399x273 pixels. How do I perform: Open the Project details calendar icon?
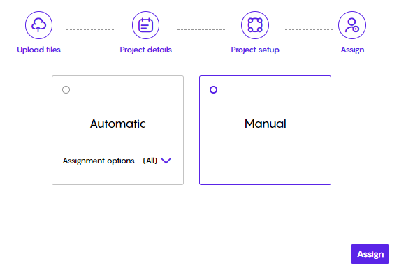click(x=145, y=25)
